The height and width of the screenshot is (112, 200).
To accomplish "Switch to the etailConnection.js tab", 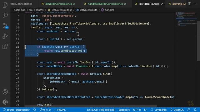I will click(21, 4).
